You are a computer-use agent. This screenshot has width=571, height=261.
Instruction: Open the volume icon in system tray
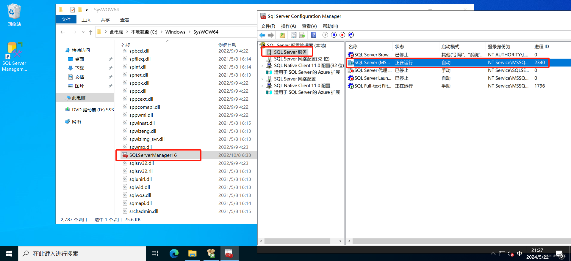(511, 254)
